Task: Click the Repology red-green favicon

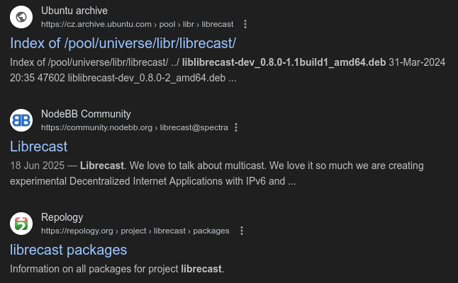Action: pyautogui.click(x=21, y=224)
